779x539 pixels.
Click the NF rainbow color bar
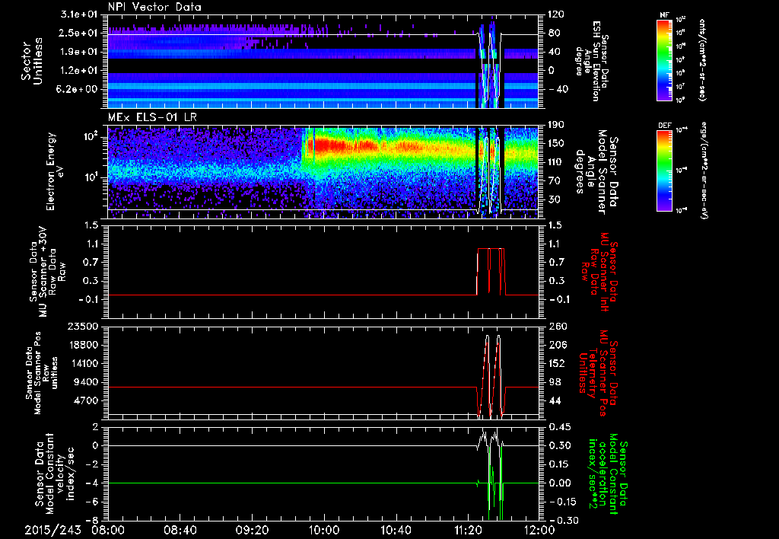point(663,60)
